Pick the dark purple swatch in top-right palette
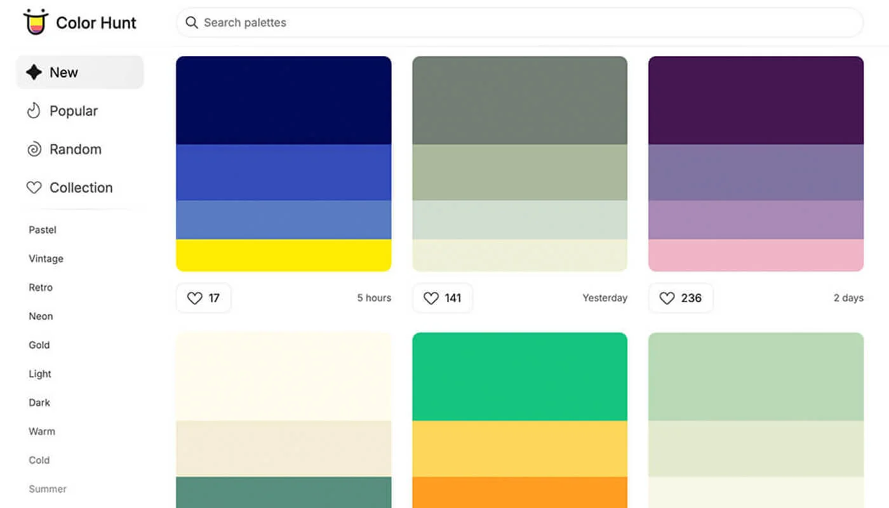The width and height of the screenshot is (889, 508). (756, 100)
